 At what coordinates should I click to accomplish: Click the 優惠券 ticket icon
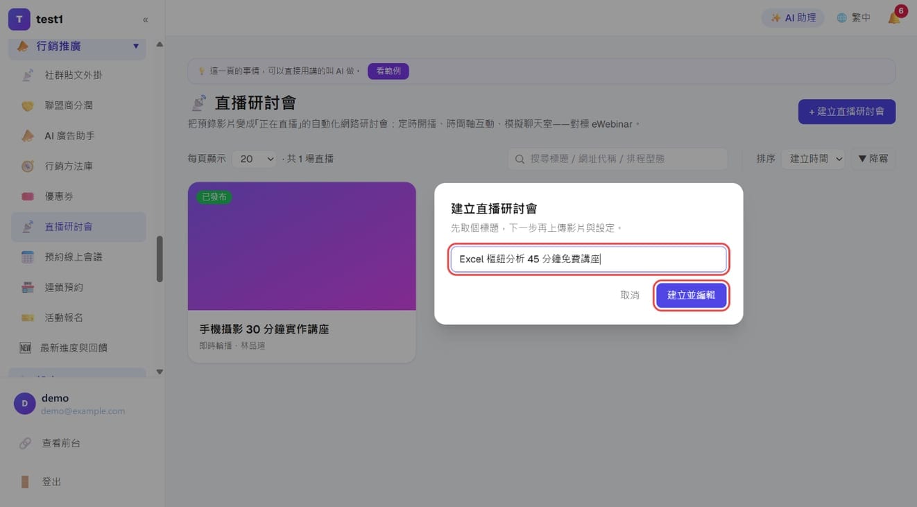click(28, 196)
